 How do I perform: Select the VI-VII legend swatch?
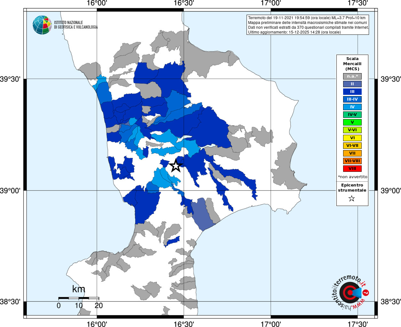[352, 146]
